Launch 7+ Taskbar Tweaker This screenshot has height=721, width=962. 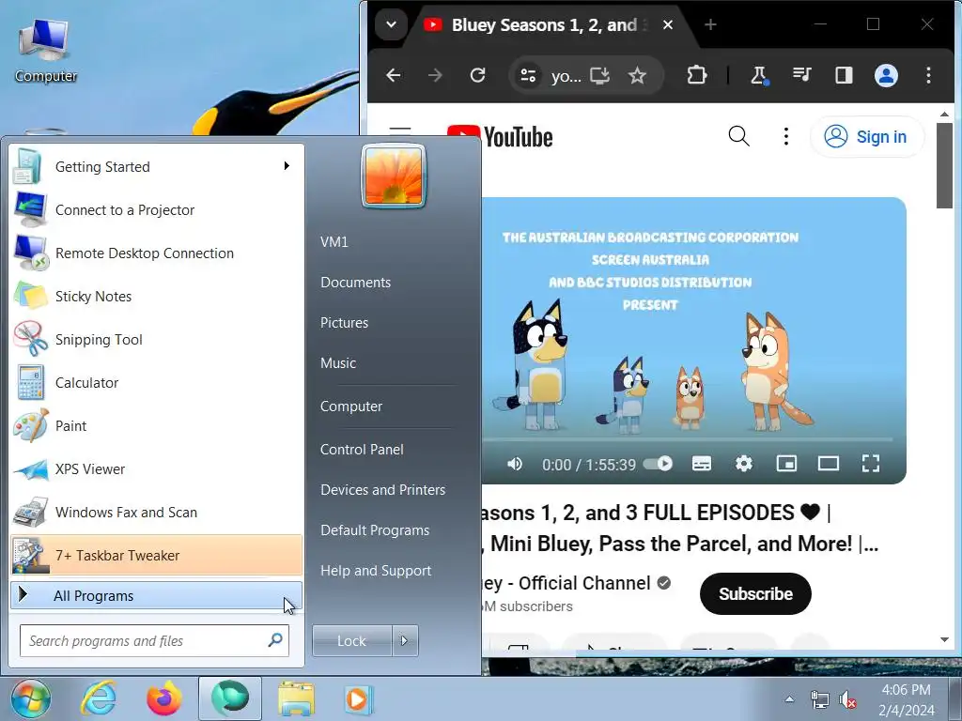coord(157,555)
